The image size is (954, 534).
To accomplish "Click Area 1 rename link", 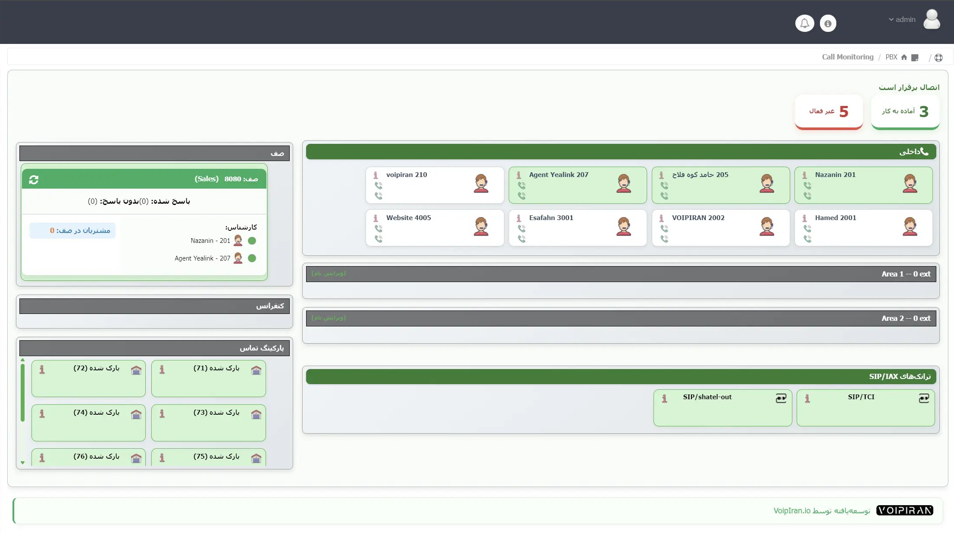I will coord(328,273).
